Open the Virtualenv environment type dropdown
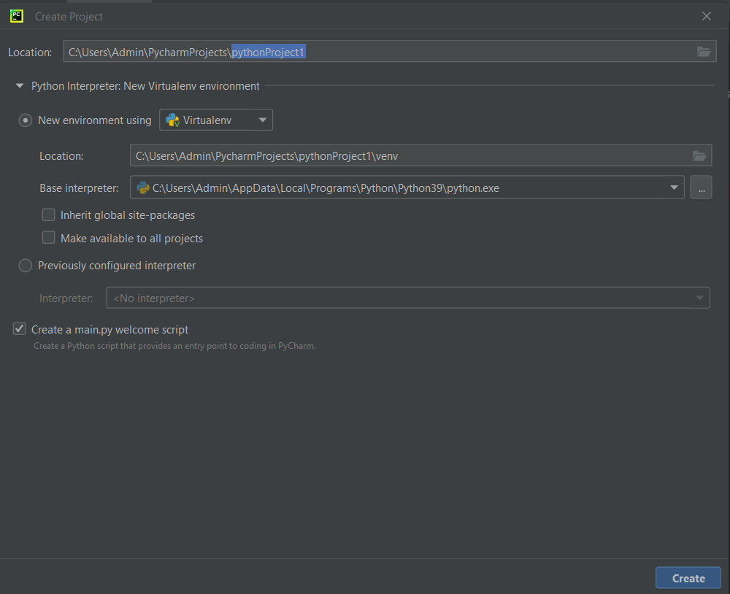Screen dimensions: 730x594 216,120
